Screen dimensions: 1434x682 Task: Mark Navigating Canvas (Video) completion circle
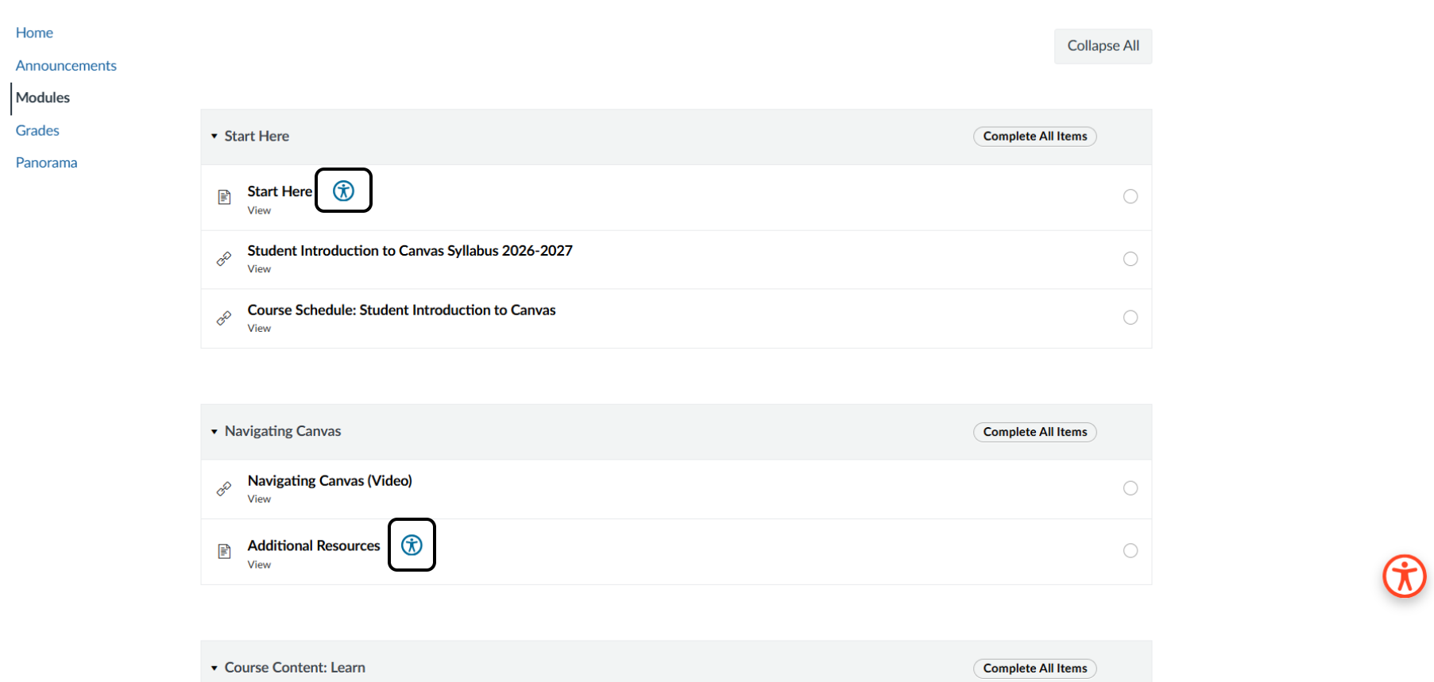(1131, 488)
